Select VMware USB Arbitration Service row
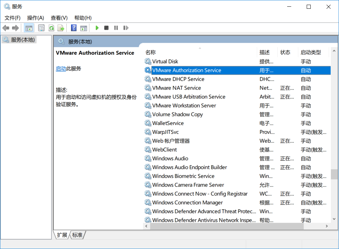Viewport: 339px width, 249px height. point(237,97)
